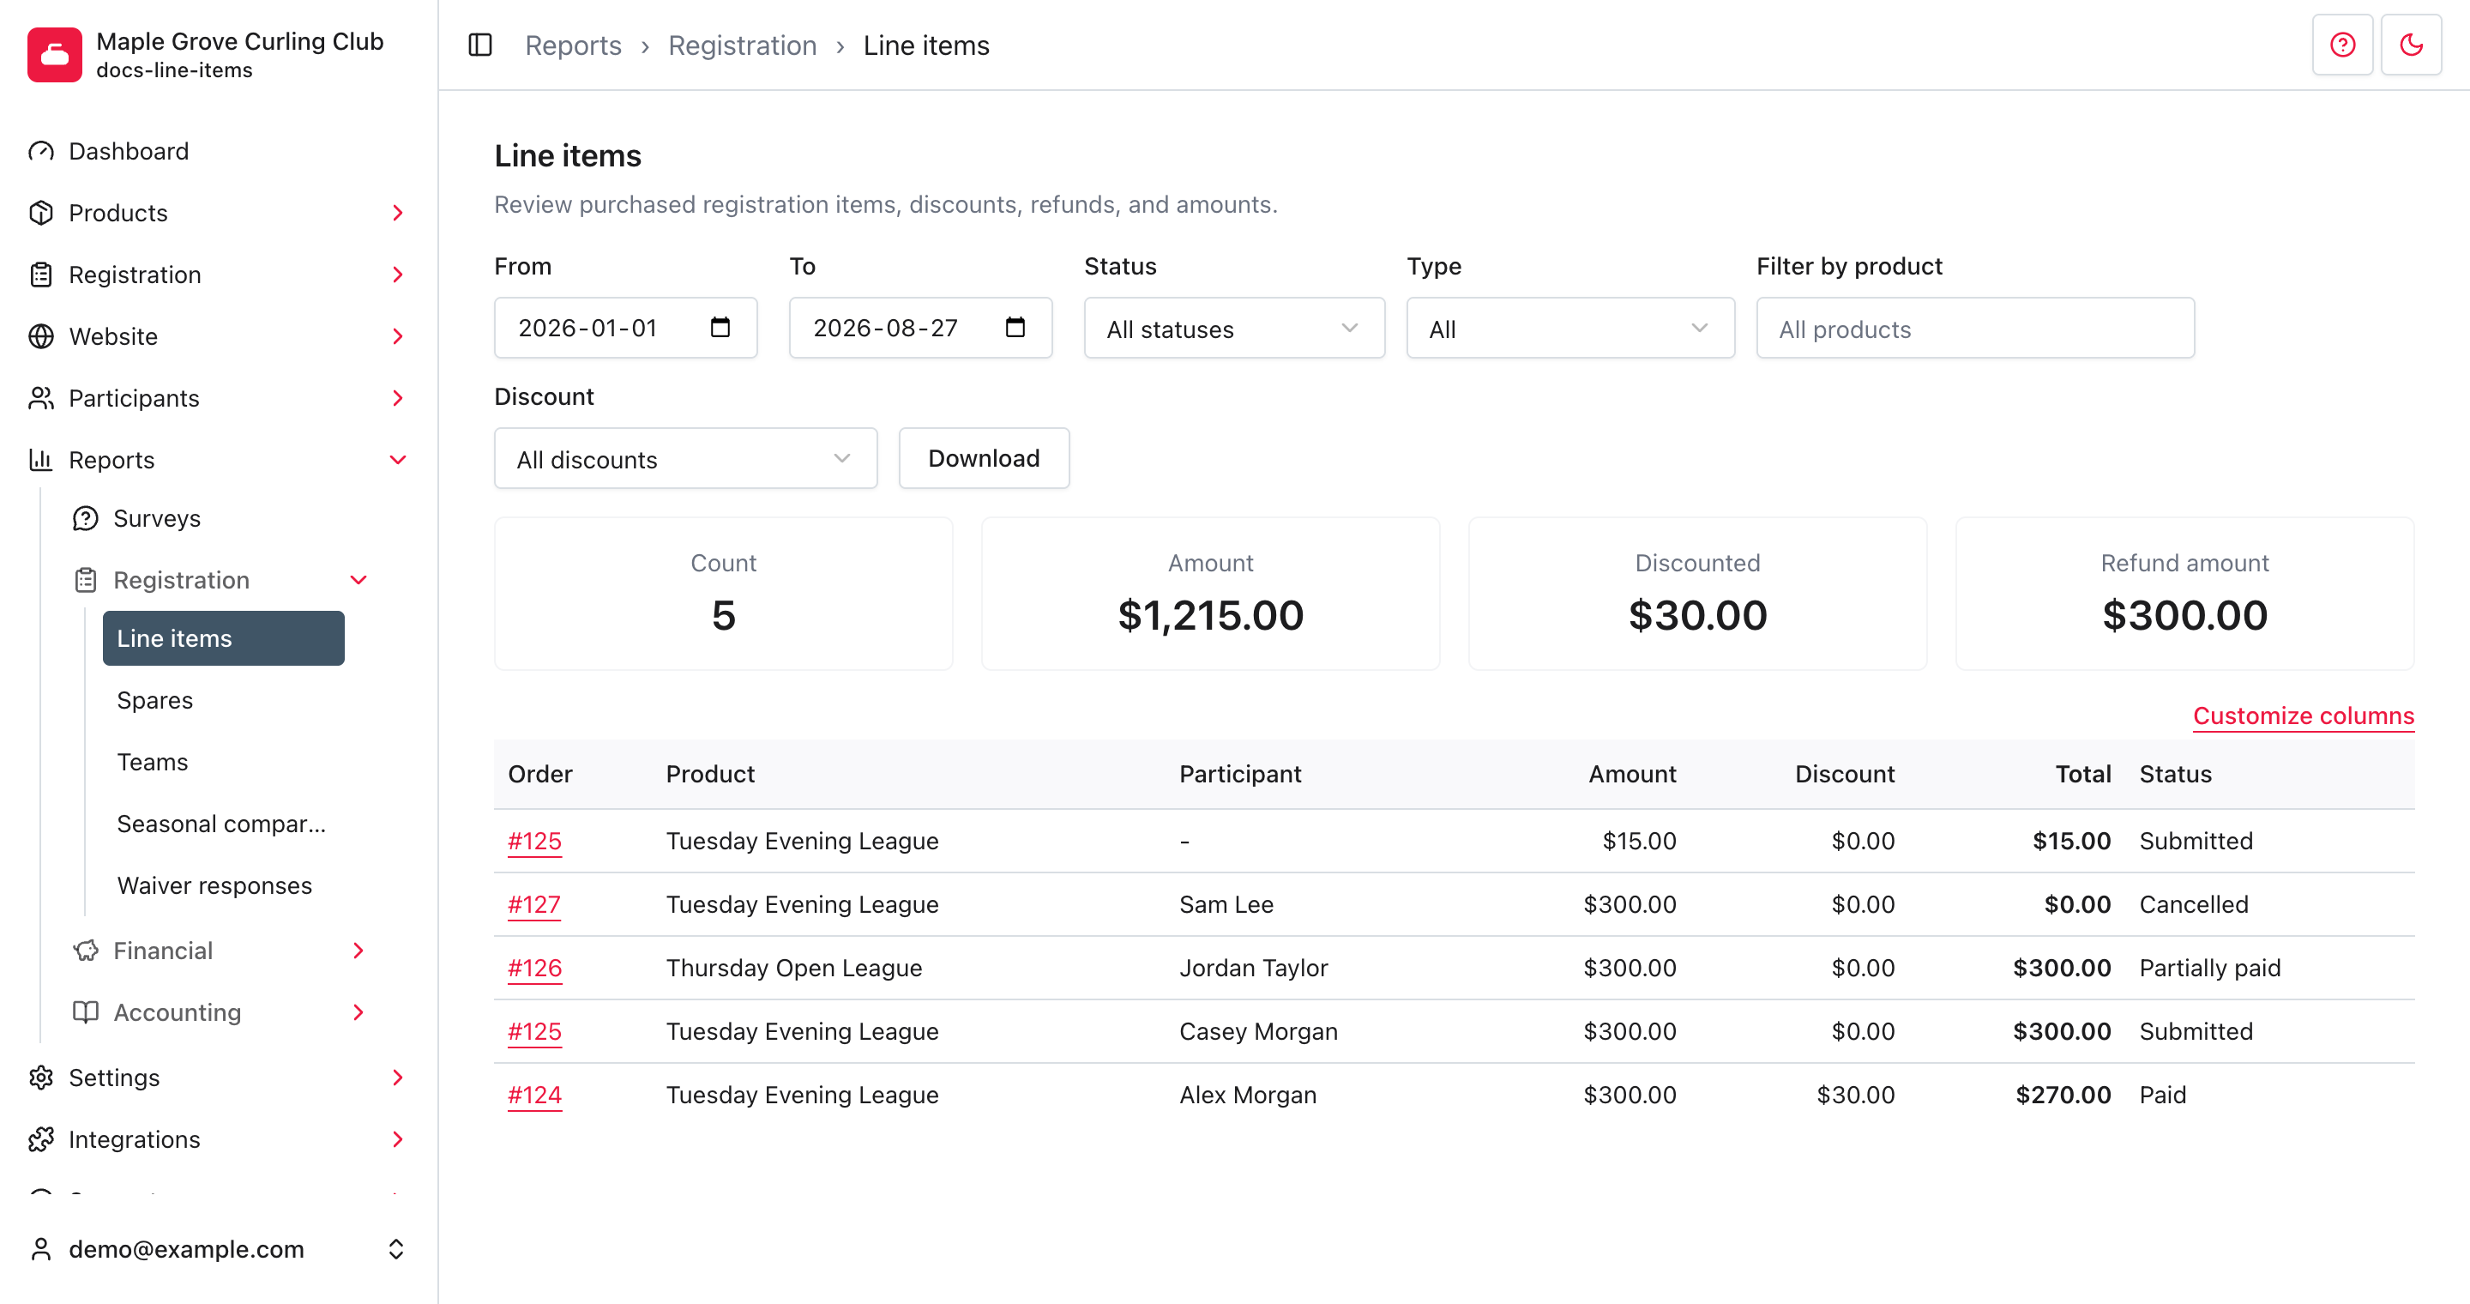Click the Reports sub-Registration clipboard icon

point(86,580)
